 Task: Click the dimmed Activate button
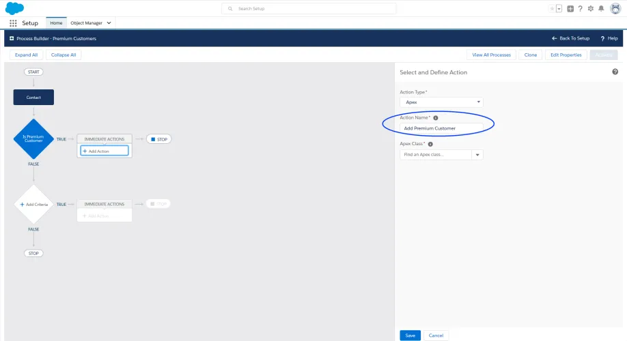click(x=604, y=55)
